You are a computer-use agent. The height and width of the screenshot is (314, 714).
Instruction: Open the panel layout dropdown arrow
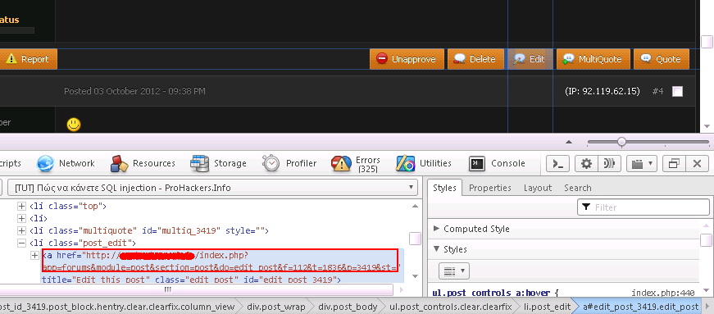click(642, 163)
